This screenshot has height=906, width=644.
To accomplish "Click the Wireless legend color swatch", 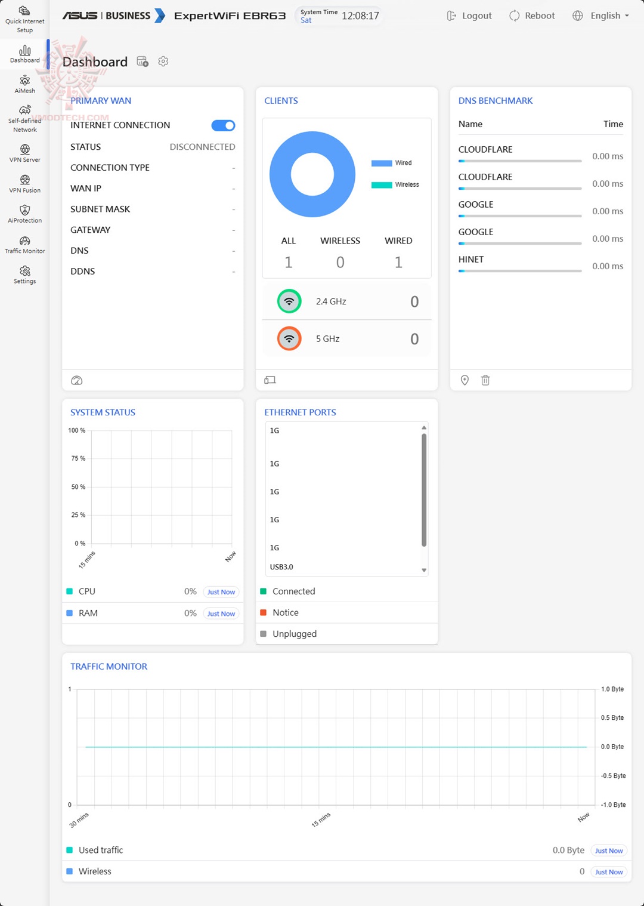I will 382,185.
